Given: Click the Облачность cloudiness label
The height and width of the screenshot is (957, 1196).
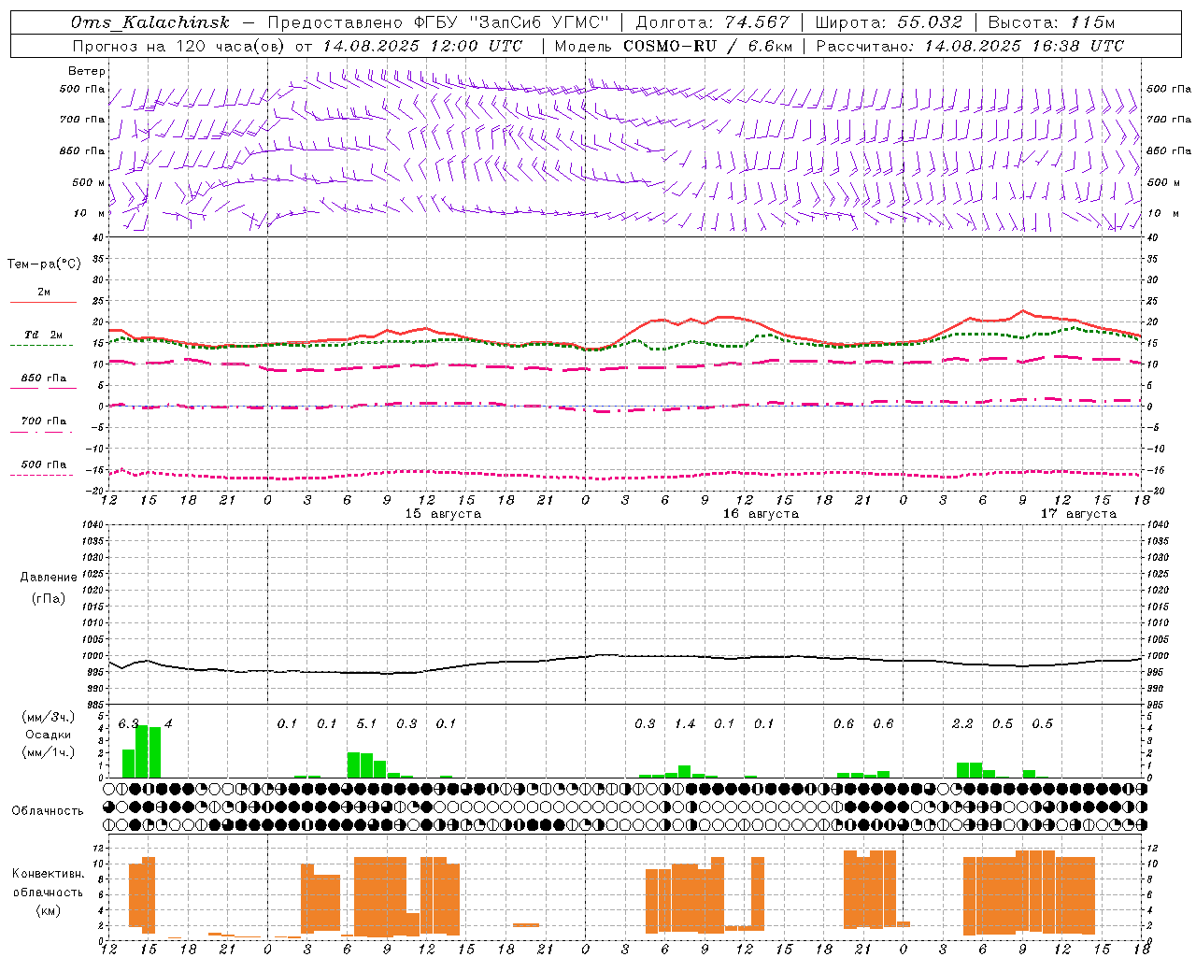Looking at the screenshot, I should tap(47, 810).
